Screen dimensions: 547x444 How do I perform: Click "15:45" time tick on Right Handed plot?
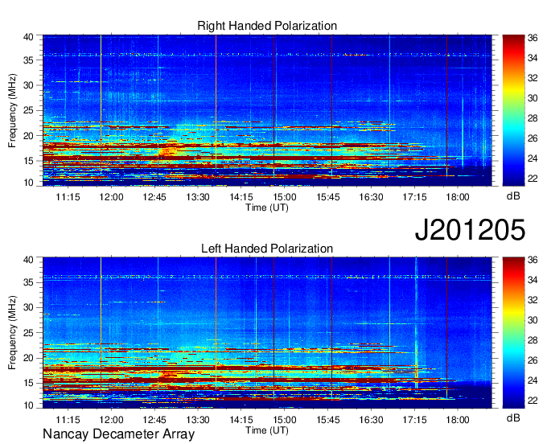(x=328, y=197)
